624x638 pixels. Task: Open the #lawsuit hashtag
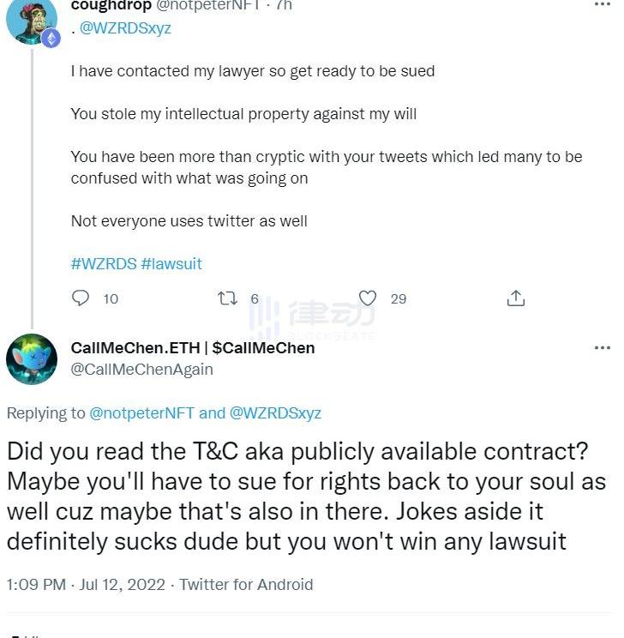click(171, 263)
